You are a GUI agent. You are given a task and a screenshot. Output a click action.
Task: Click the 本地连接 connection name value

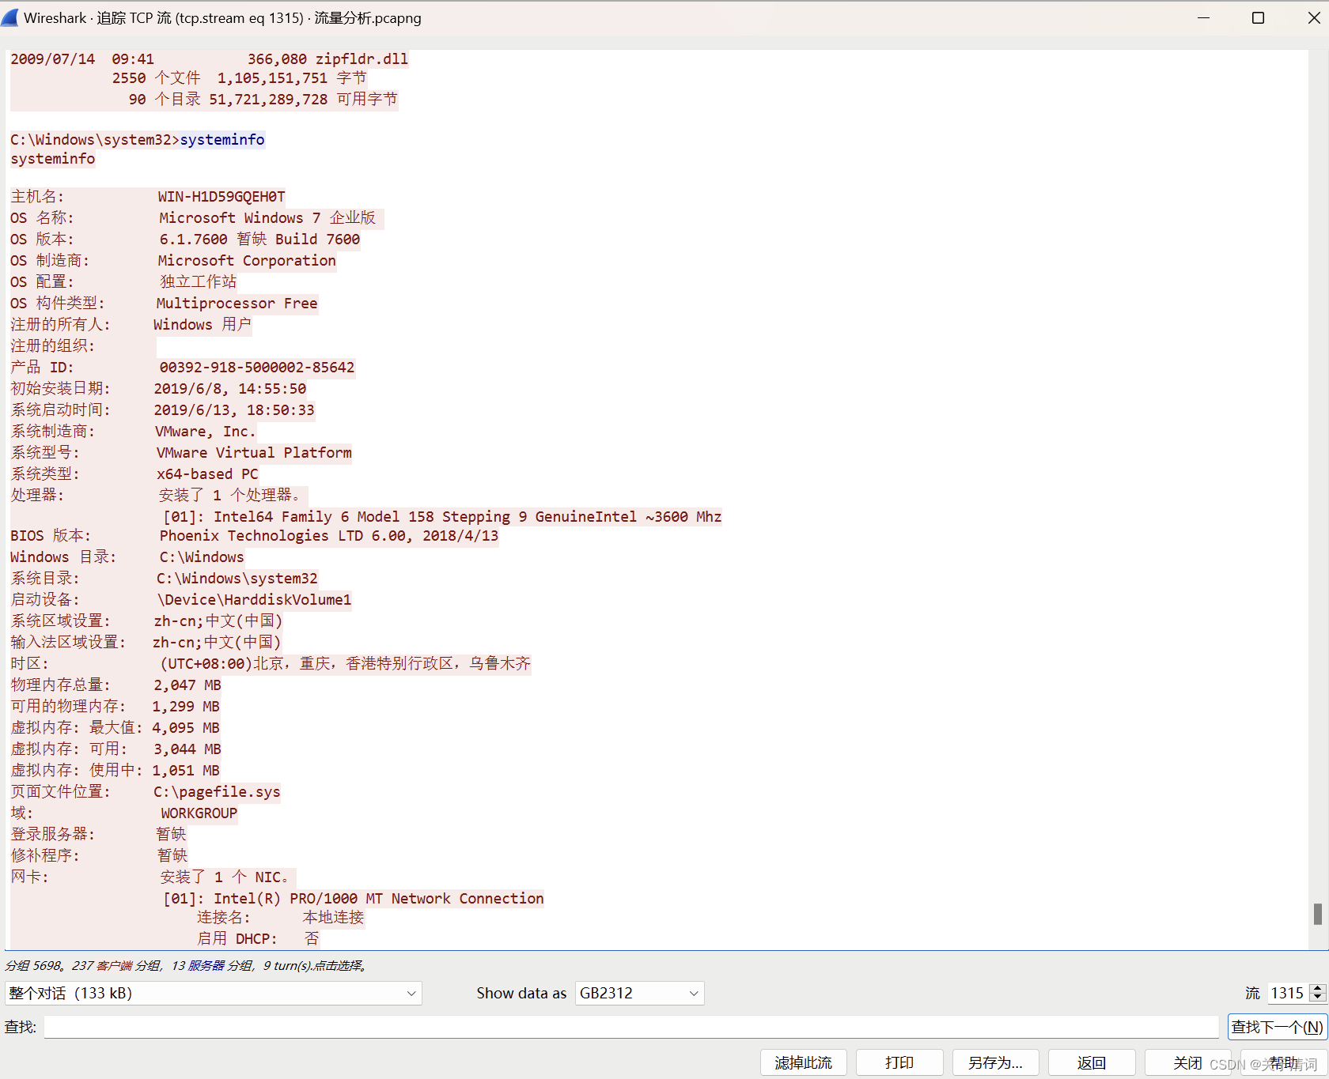coord(333,917)
